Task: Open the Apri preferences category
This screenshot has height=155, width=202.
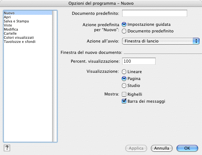Action: (7, 17)
